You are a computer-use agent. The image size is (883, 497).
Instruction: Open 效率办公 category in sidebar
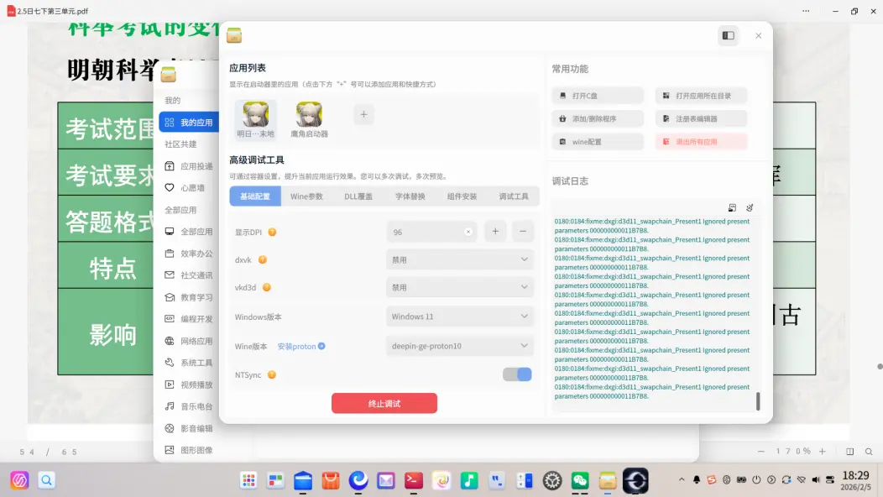click(x=189, y=254)
